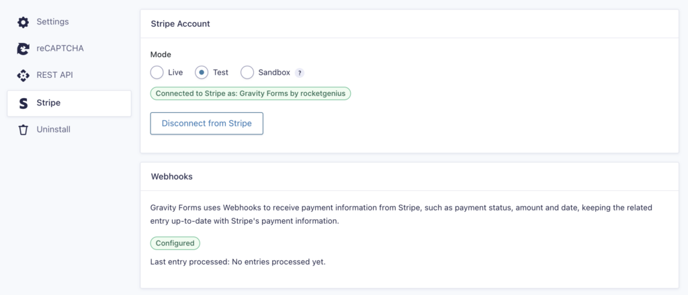Image resolution: width=688 pixels, height=295 pixels.
Task: Click the Last entry processed text
Action: click(x=238, y=263)
